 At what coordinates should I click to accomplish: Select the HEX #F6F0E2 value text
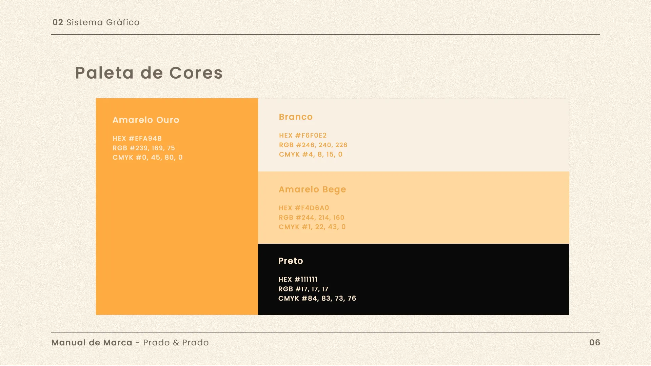pyautogui.click(x=303, y=136)
